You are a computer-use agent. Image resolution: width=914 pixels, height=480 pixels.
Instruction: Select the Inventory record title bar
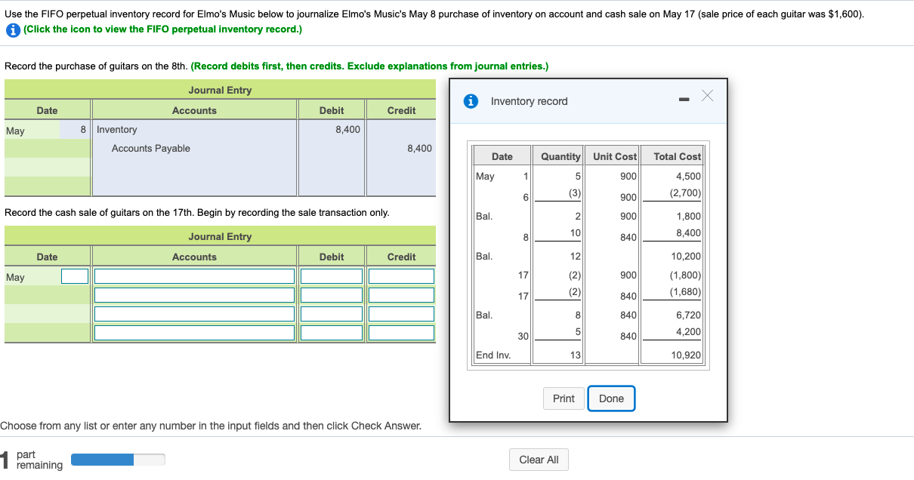coord(529,100)
